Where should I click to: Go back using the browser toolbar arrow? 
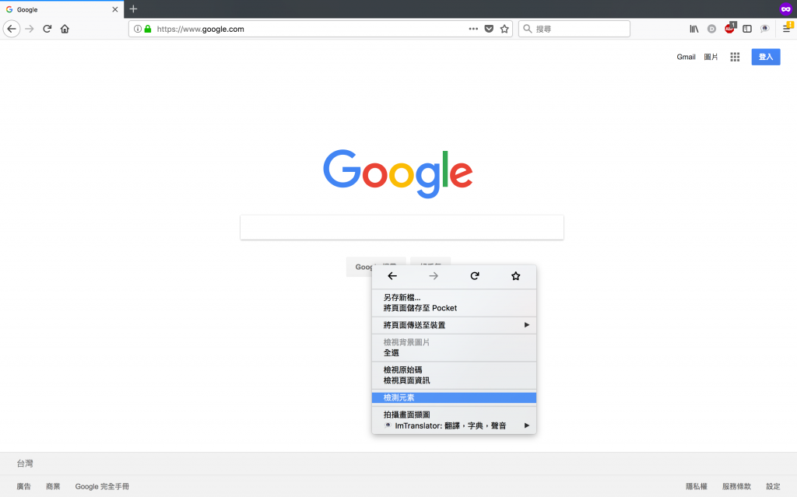(x=12, y=29)
